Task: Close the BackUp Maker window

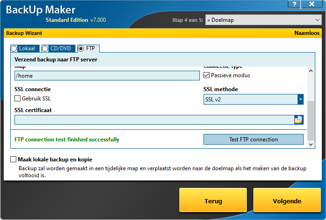Action: (x=312, y=4)
